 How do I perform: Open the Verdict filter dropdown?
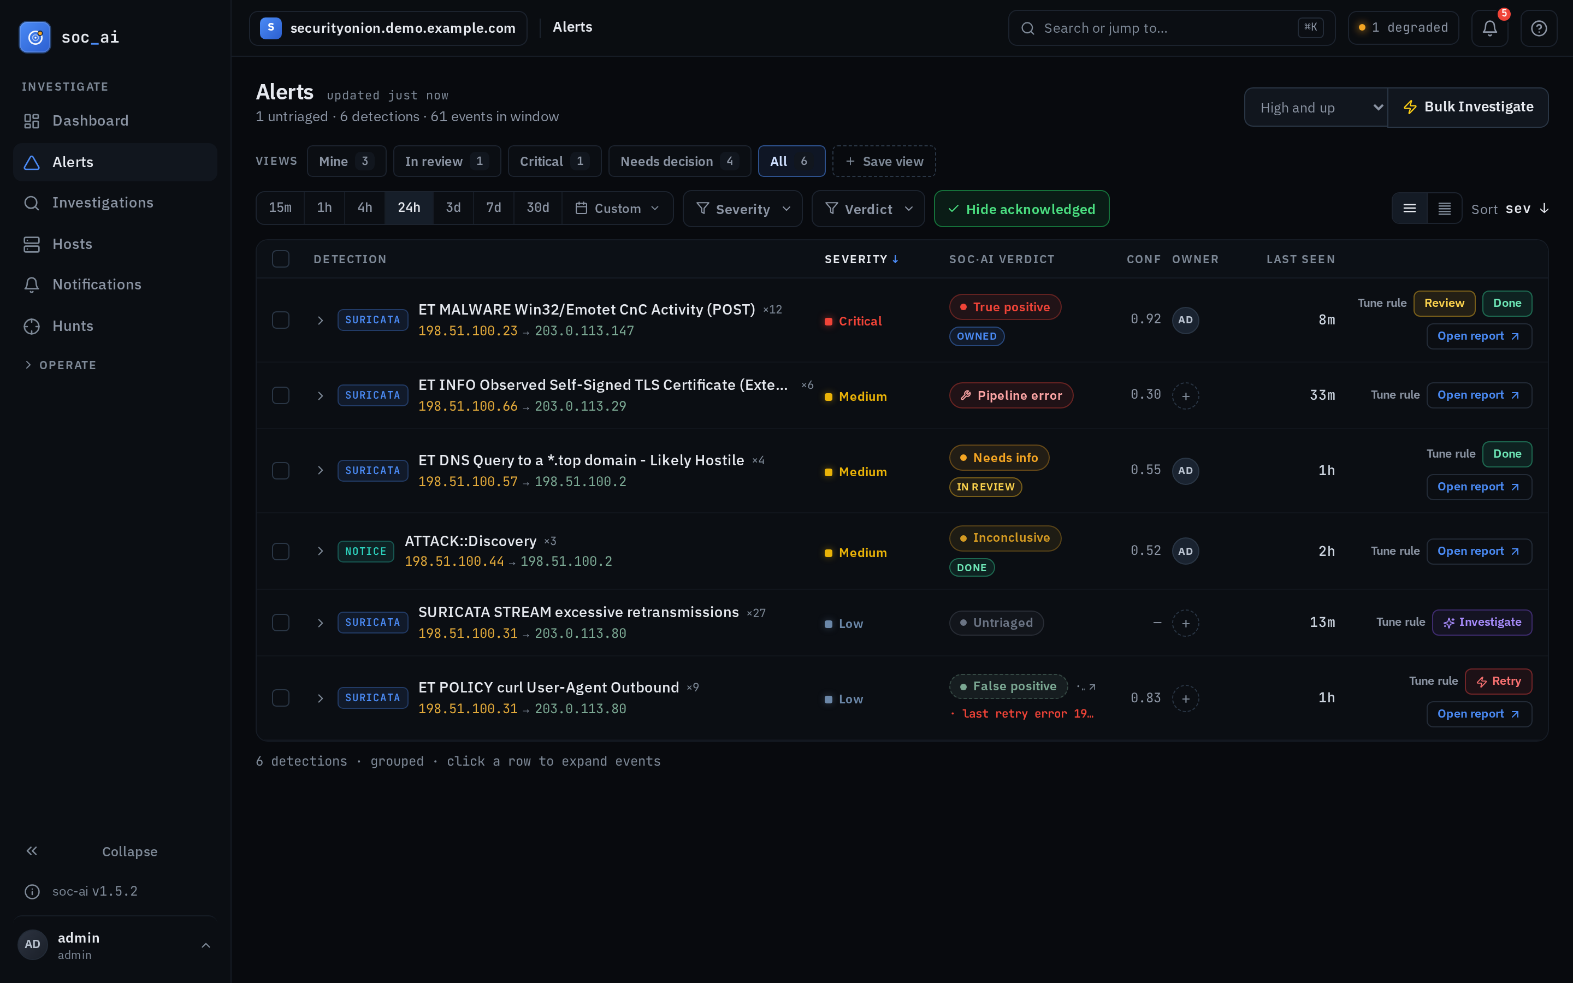(x=868, y=209)
